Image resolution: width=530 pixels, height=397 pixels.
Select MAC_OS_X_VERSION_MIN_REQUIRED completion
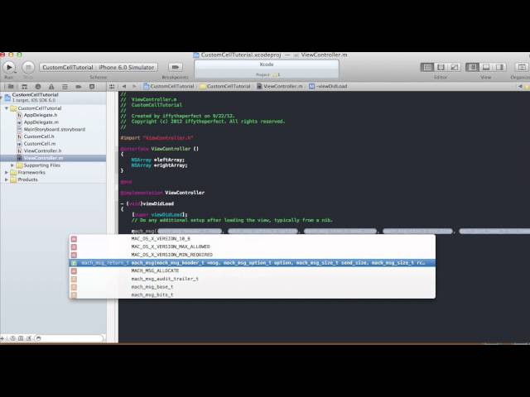[x=252, y=255]
